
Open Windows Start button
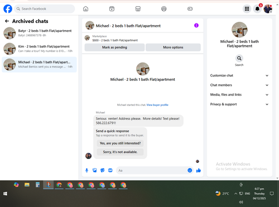click(x=5, y=194)
